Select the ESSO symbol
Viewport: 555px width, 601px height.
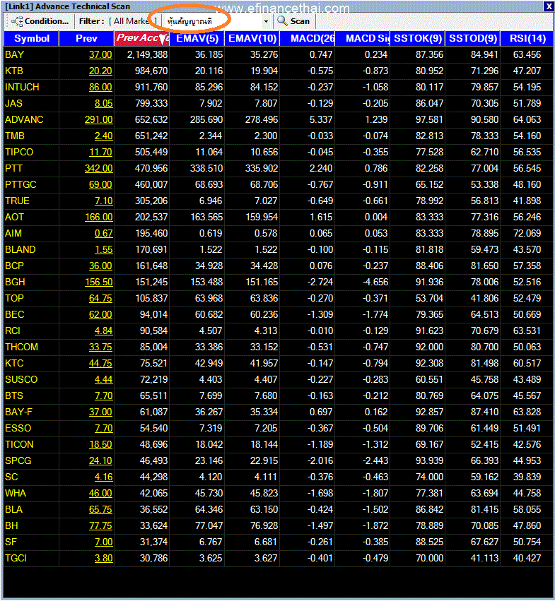tap(18, 428)
